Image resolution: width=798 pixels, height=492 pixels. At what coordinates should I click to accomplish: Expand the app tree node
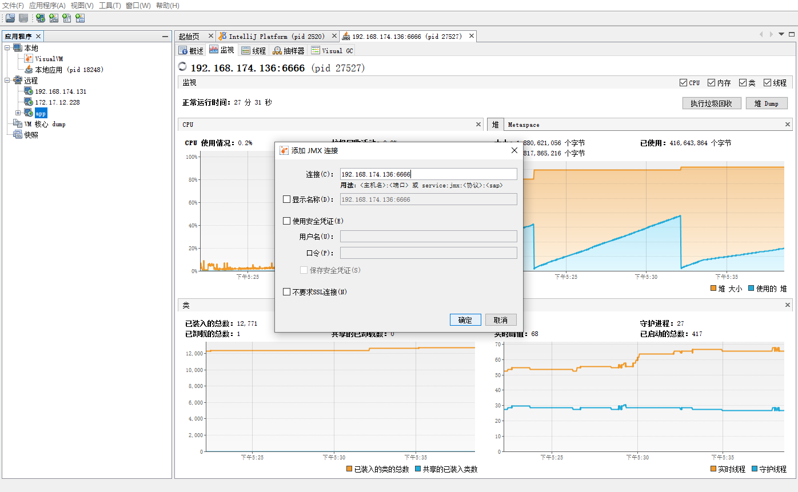point(18,113)
